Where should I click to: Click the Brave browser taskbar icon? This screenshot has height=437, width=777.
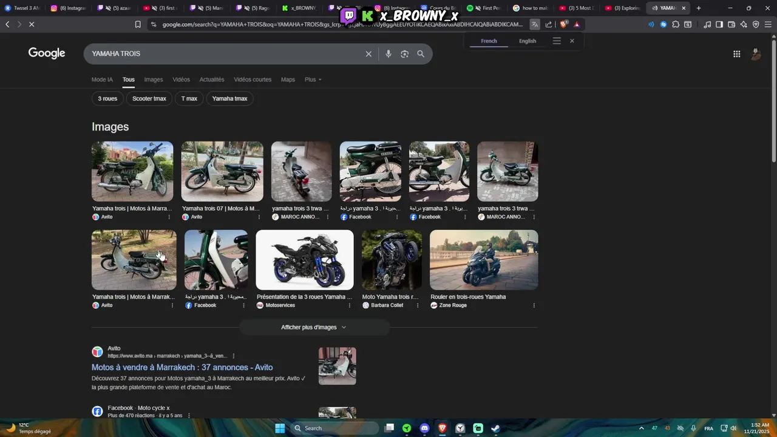pos(443,428)
